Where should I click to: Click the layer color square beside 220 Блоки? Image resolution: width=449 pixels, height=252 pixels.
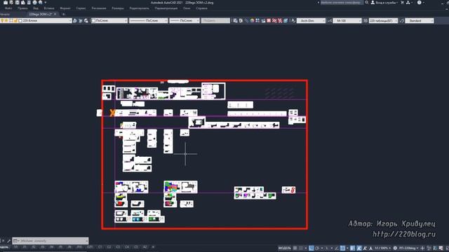[20, 20]
